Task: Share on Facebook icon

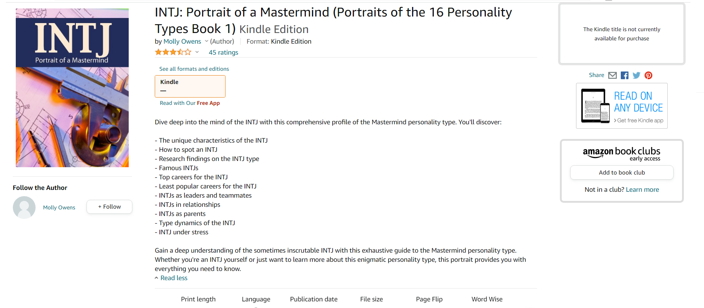Action: click(x=624, y=75)
